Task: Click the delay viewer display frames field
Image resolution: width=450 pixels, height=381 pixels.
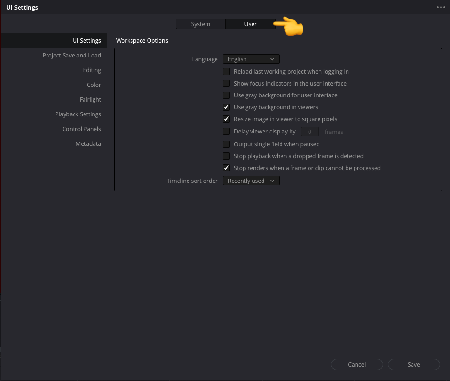Action: click(309, 131)
